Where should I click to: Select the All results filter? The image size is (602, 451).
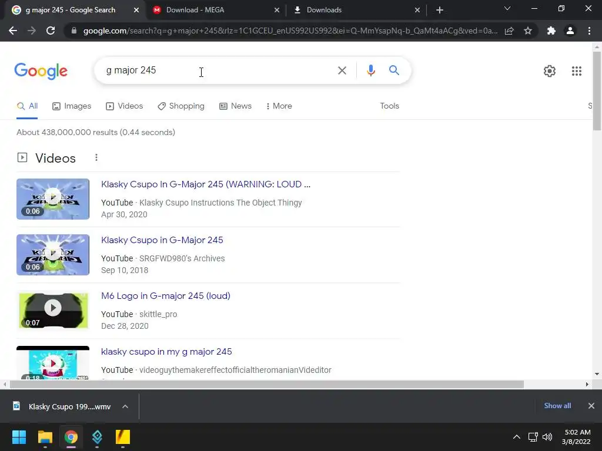(x=27, y=106)
